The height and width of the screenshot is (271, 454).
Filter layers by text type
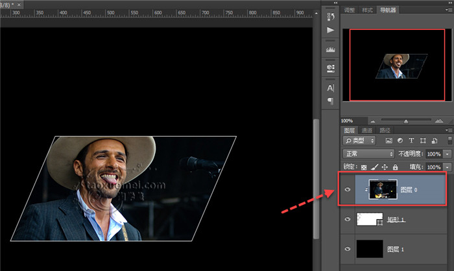pyautogui.click(x=411, y=140)
